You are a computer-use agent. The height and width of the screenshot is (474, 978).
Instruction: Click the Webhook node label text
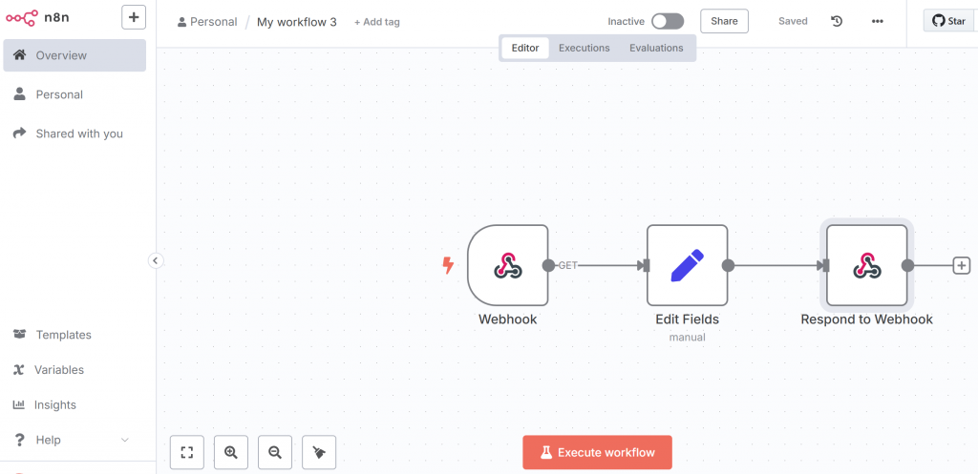(x=508, y=319)
